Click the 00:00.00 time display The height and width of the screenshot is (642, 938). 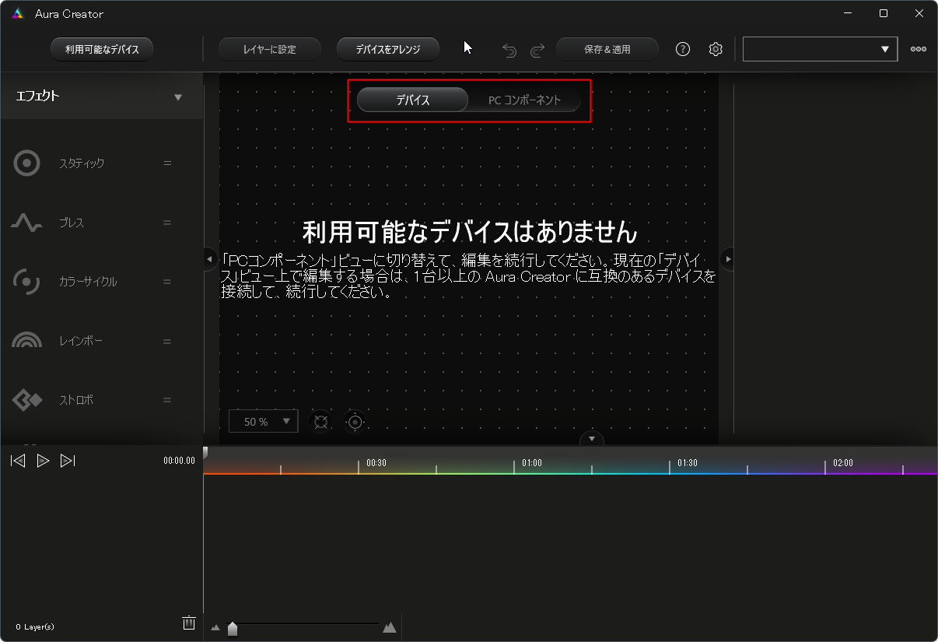point(179,461)
